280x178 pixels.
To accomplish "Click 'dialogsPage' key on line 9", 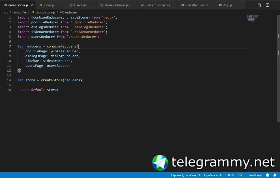I will (36, 56).
